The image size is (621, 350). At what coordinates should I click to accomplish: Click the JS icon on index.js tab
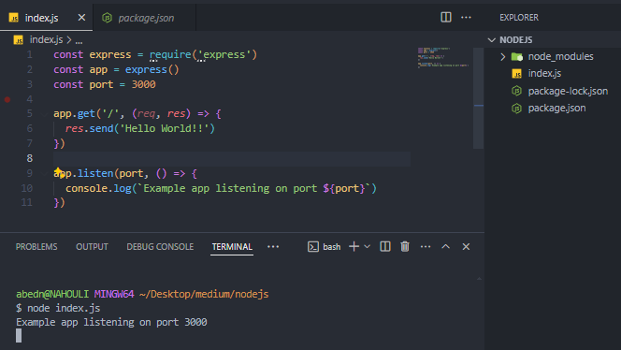[13, 18]
